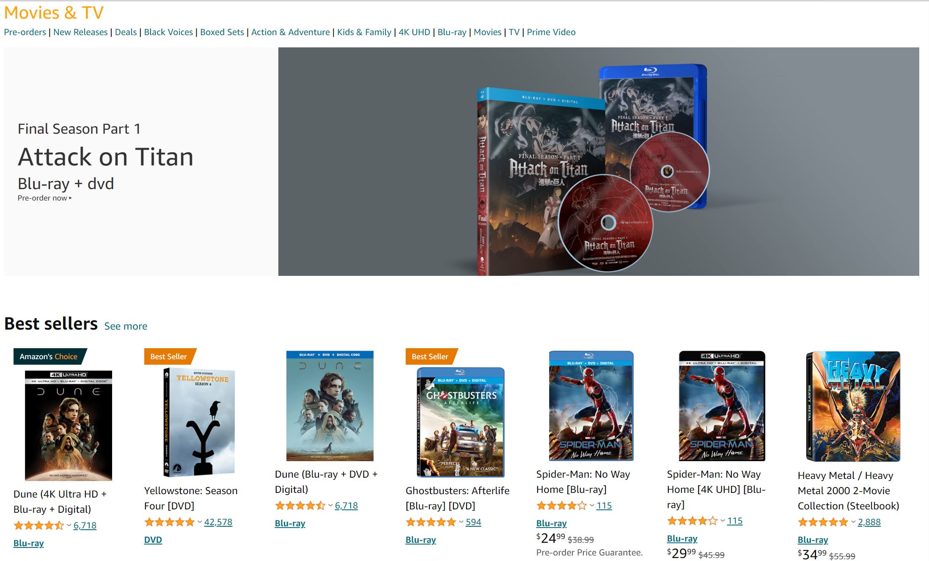Expand rating chevron for Yellowstone Season Four
The width and height of the screenshot is (929, 561).
(x=200, y=522)
